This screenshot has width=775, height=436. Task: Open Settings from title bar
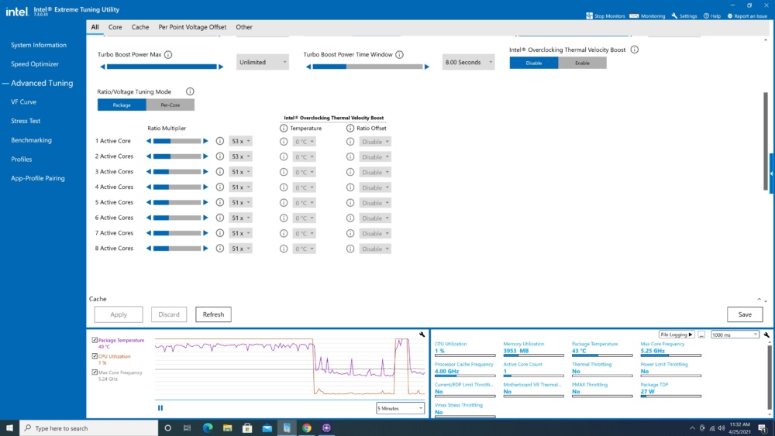(x=684, y=15)
